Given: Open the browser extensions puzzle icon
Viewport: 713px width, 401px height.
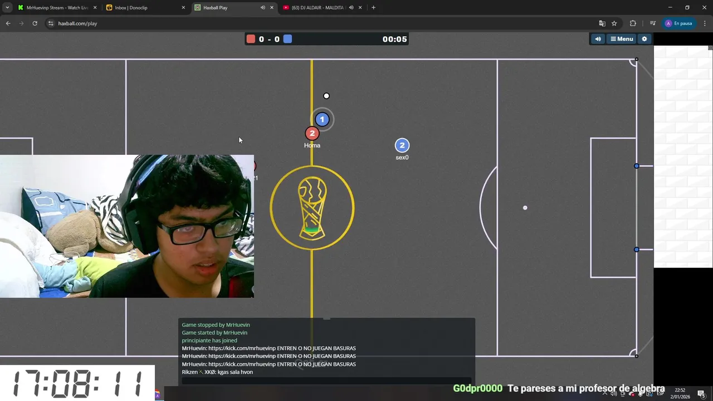Looking at the screenshot, I should tap(633, 23).
